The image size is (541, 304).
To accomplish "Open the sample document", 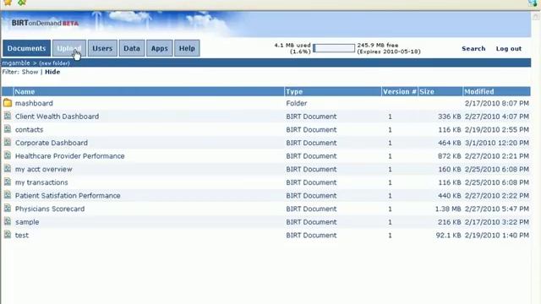I will pos(27,222).
